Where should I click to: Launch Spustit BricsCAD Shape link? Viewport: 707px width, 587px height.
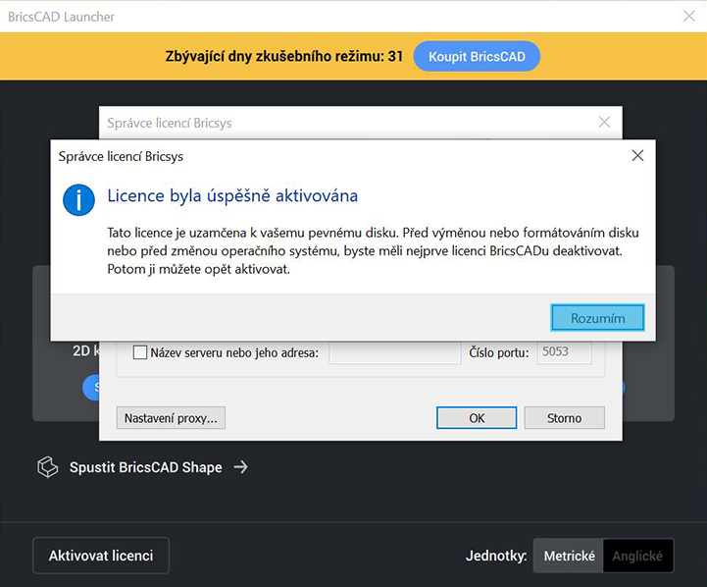(x=145, y=467)
